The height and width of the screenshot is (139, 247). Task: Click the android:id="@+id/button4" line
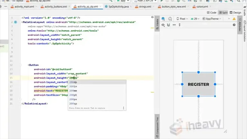click(x=53, y=69)
